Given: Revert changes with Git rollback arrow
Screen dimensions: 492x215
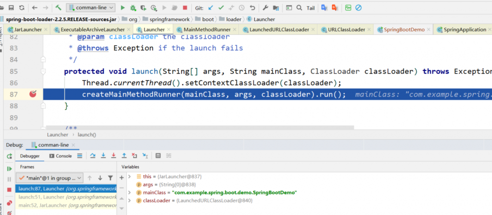Looking at the screenshot, I should pos(252,7).
